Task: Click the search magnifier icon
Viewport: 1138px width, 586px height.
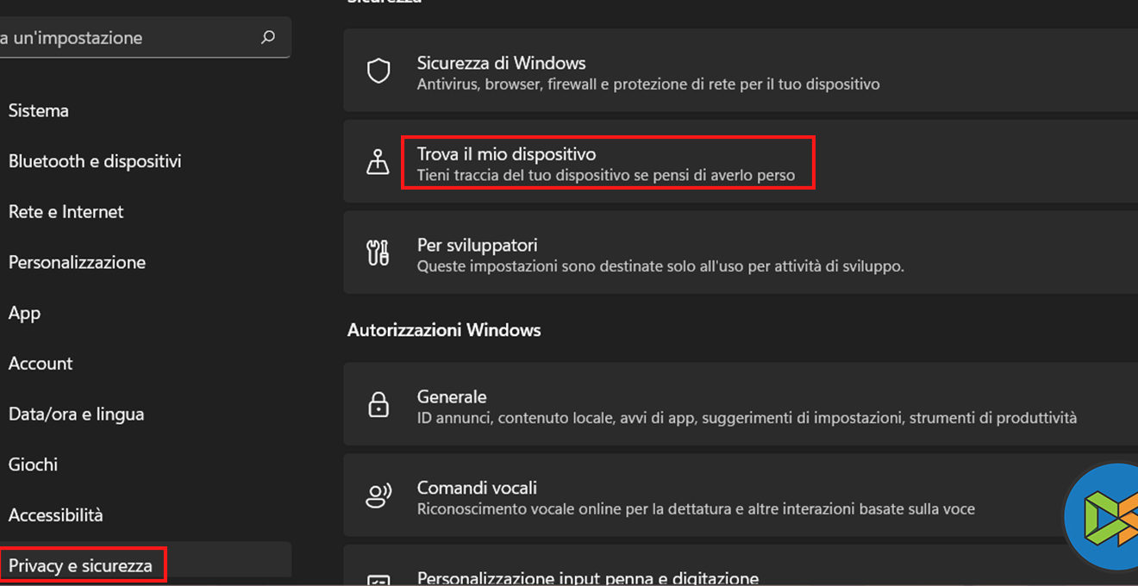Action: (268, 37)
